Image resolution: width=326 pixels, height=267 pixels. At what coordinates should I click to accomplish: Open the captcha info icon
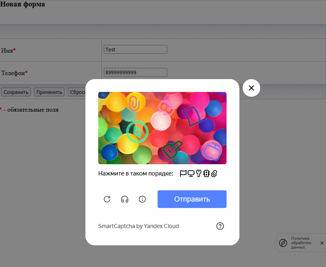click(142, 199)
